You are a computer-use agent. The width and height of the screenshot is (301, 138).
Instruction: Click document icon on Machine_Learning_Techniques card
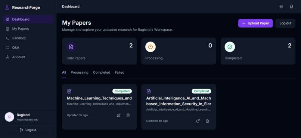coord(69,91)
